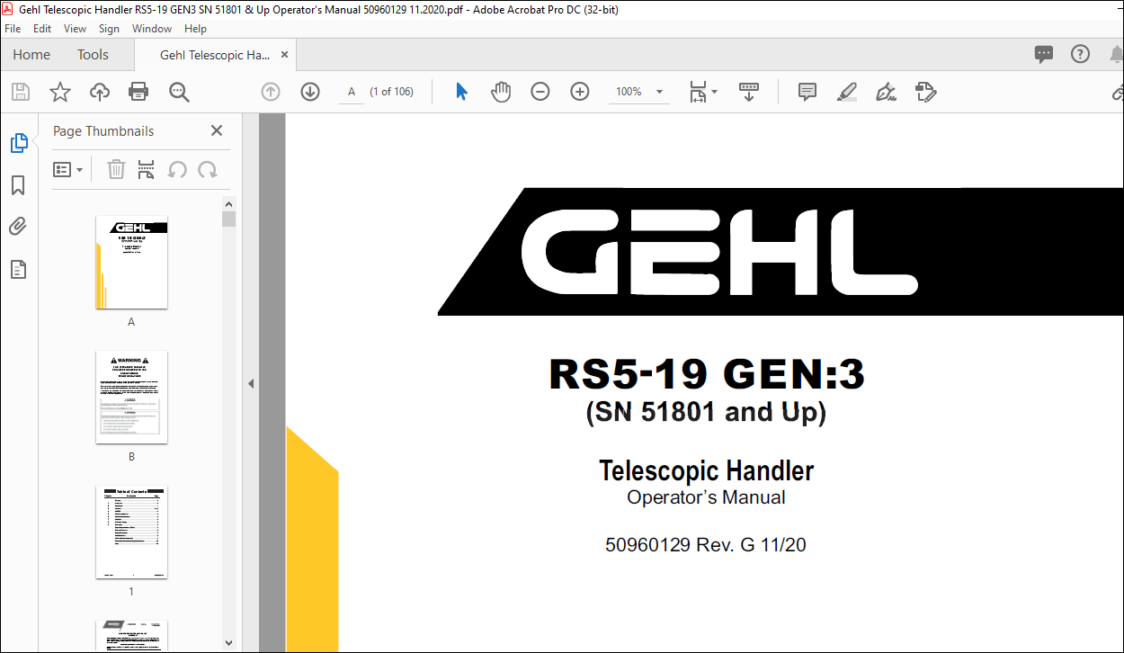Enable scrolling page display mode
Image resolution: width=1124 pixels, height=653 pixels.
coord(749,92)
